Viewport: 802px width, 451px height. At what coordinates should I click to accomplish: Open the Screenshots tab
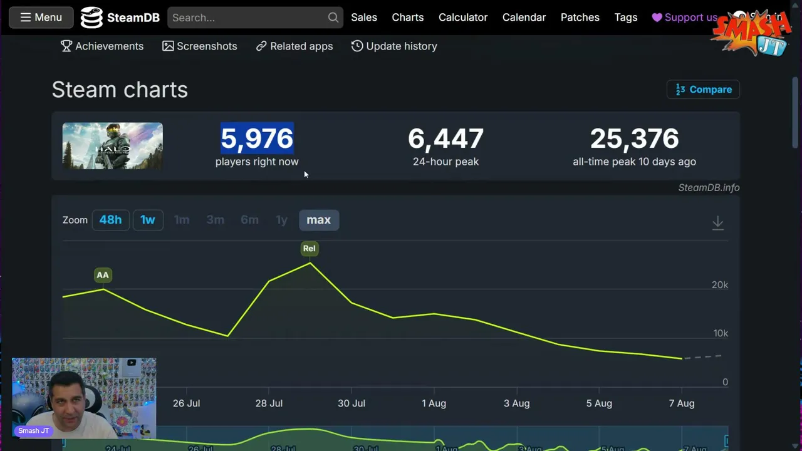[200, 46]
